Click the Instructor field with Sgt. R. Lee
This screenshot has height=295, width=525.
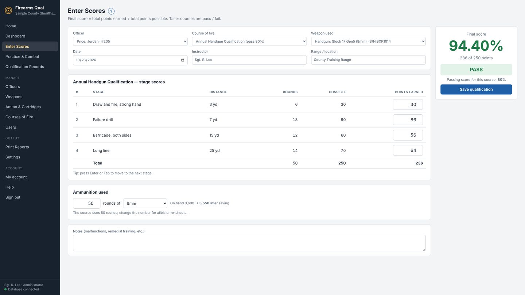click(x=249, y=60)
